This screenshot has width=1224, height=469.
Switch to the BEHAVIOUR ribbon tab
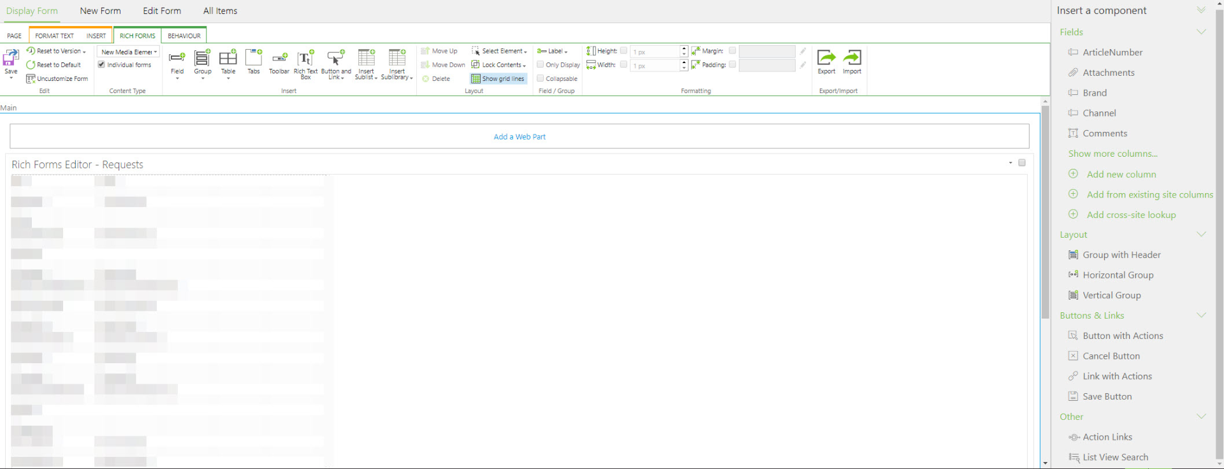(184, 36)
